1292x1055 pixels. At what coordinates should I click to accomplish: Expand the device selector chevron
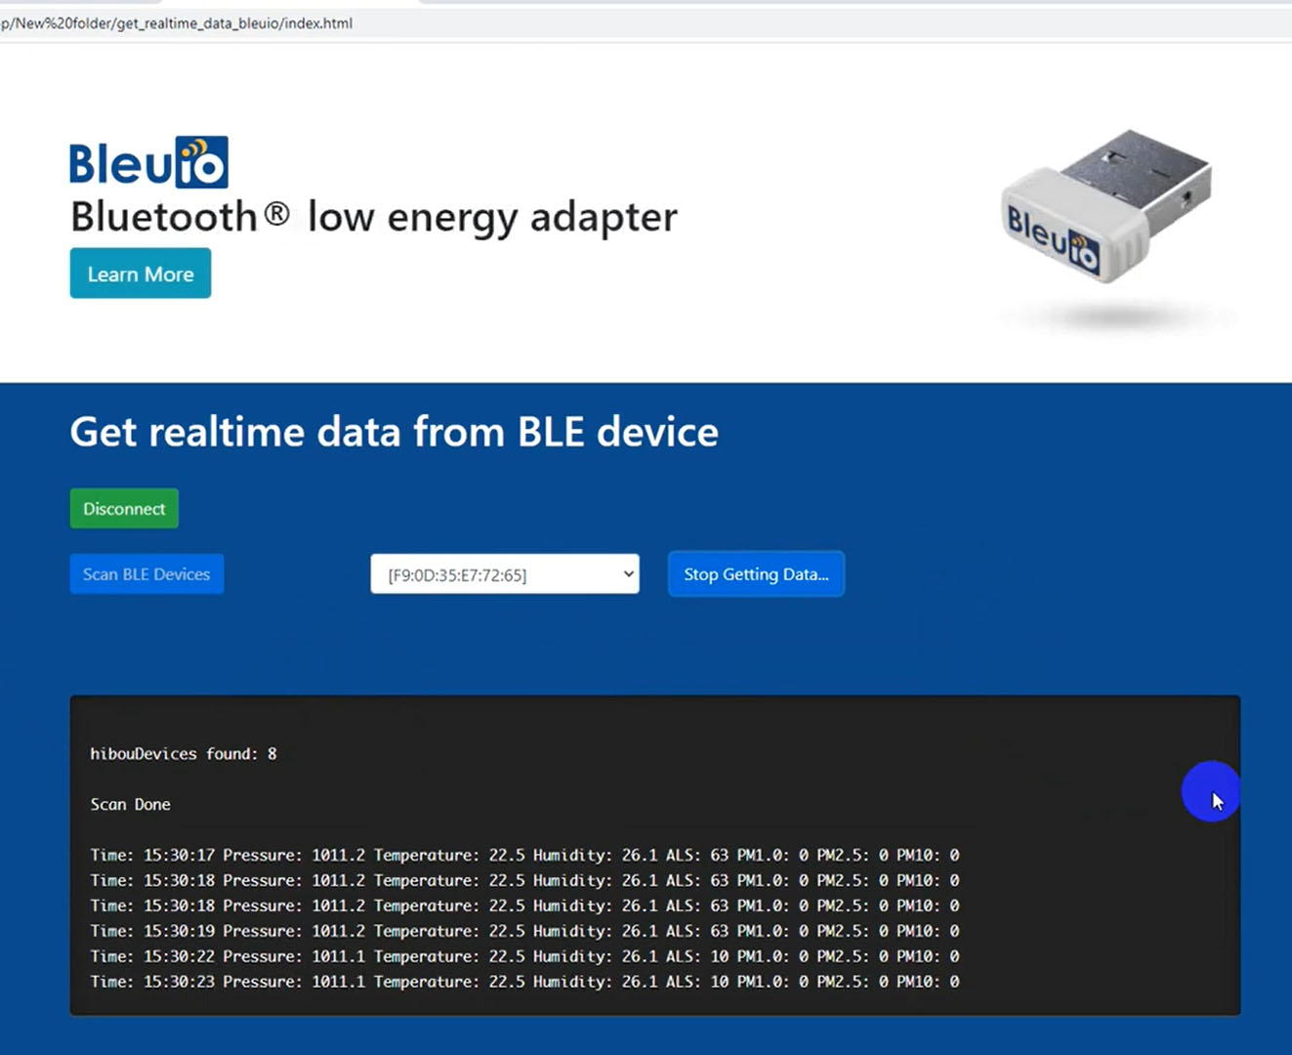(628, 574)
